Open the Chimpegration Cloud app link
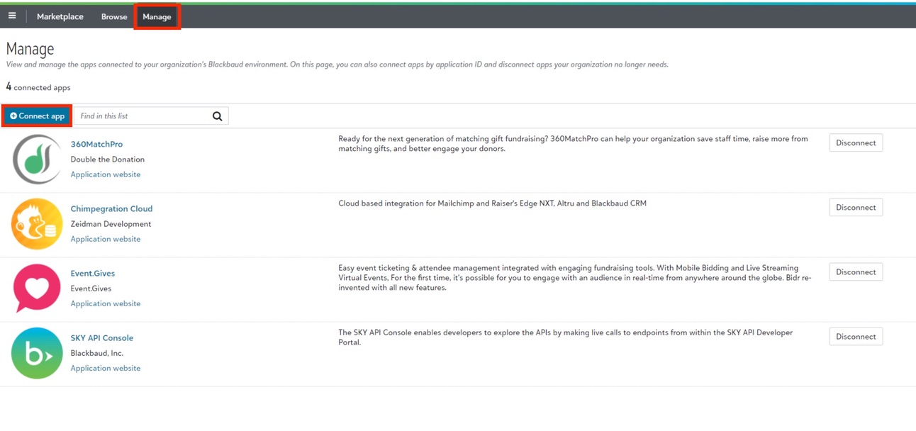916x431 pixels. tap(111, 208)
